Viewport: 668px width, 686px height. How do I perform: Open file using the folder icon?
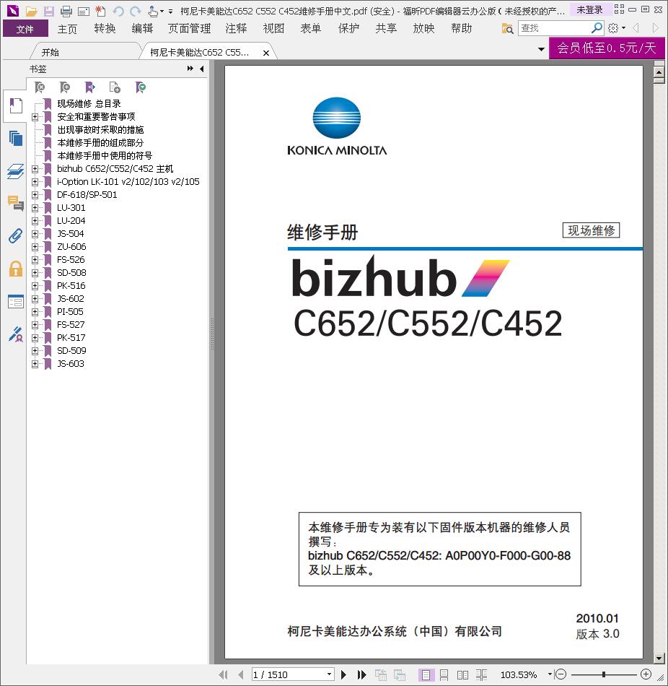pyautogui.click(x=31, y=11)
